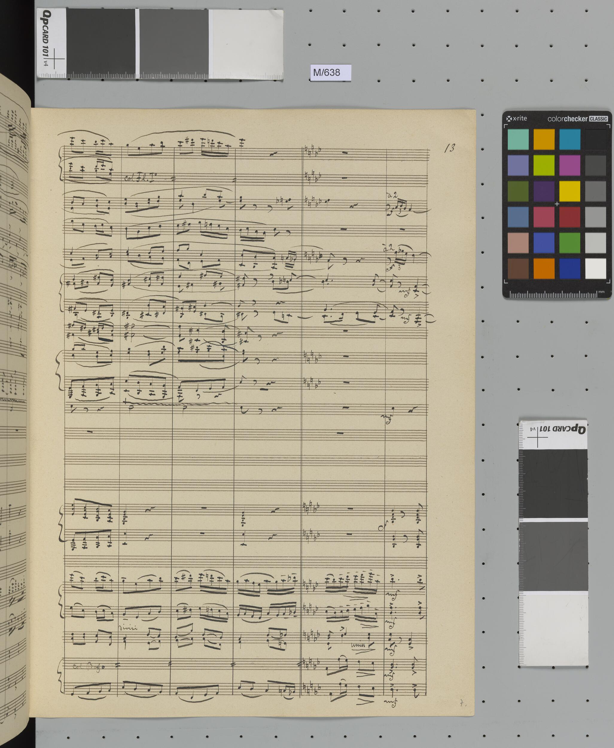This screenshot has height=748, width=614.
Task: Pick the lime green colorchecker swatch
Action: (x=544, y=165)
